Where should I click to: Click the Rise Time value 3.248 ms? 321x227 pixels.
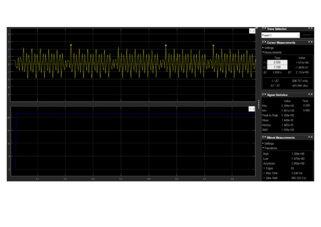pos(297,173)
